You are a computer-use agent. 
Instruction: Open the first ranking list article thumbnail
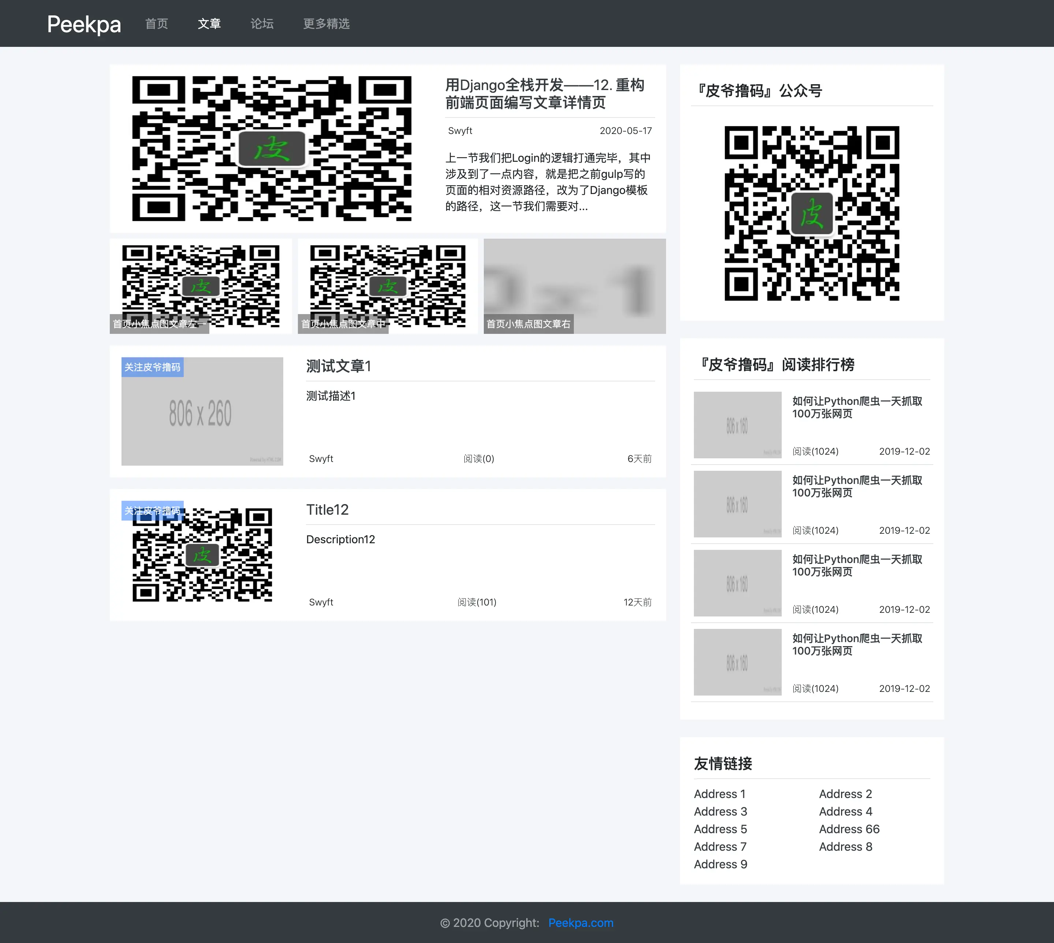point(737,425)
